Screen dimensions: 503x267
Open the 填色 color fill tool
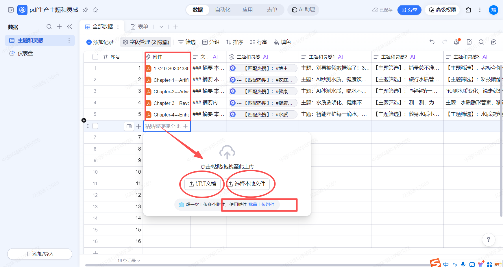282,42
